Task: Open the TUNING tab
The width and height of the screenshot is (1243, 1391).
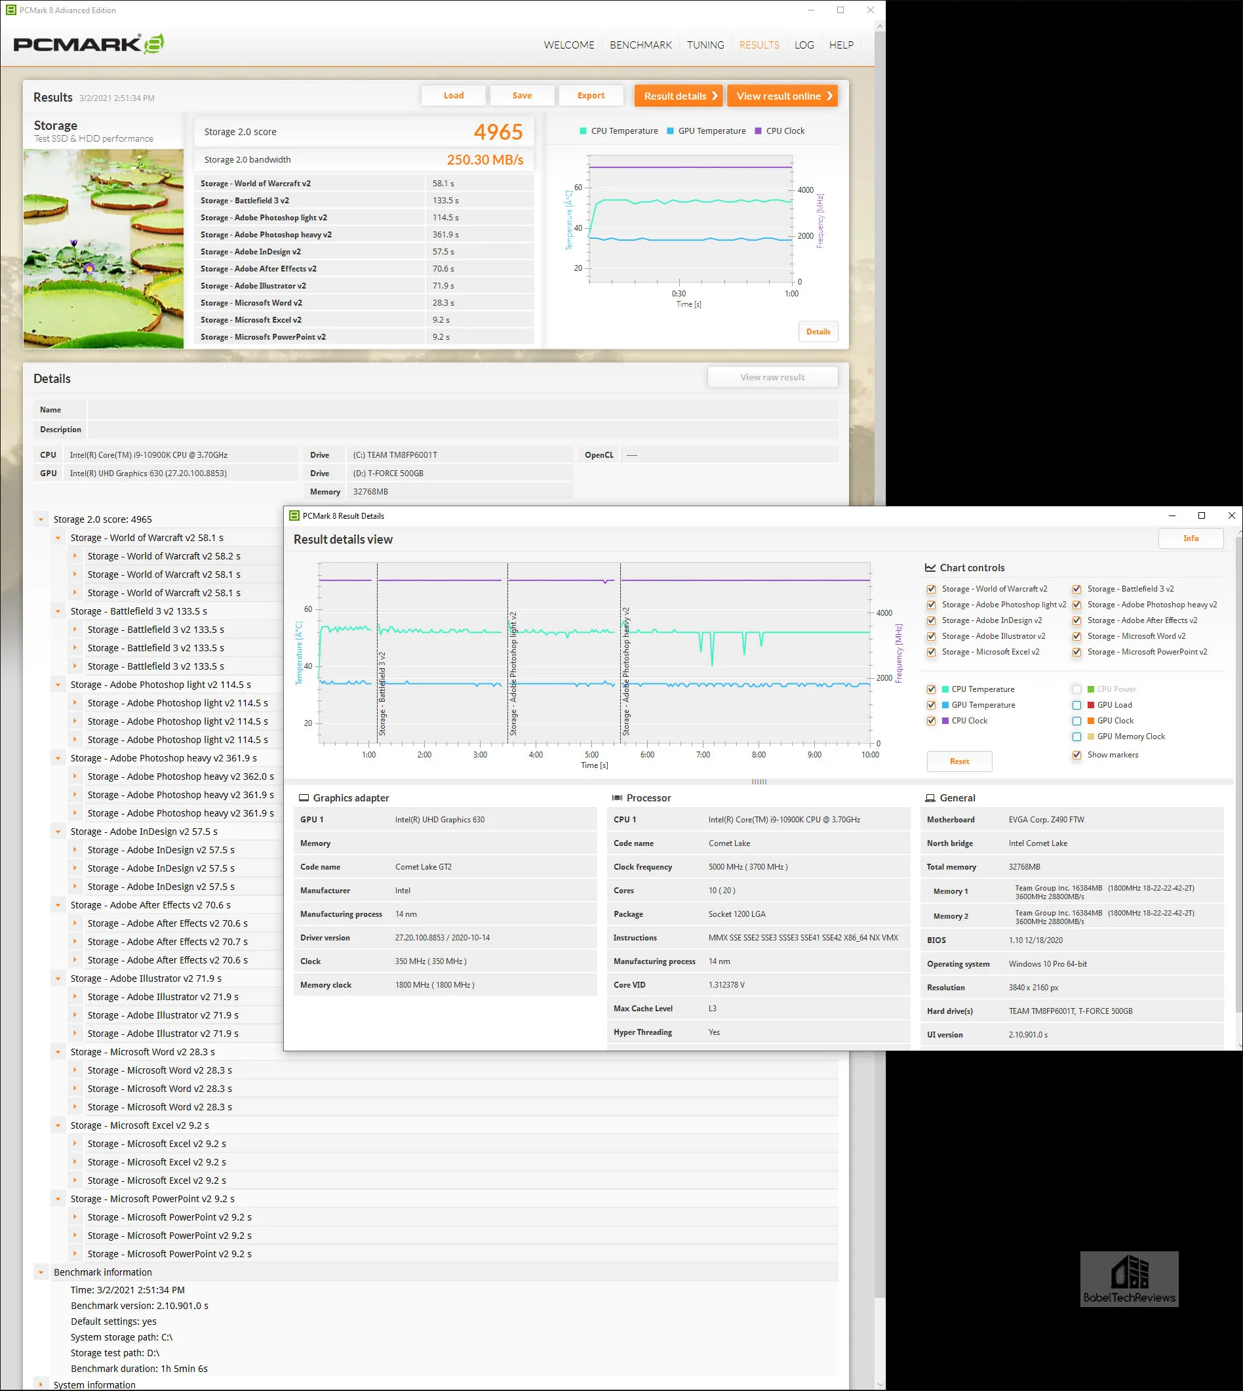Action: [x=705, y=45]
